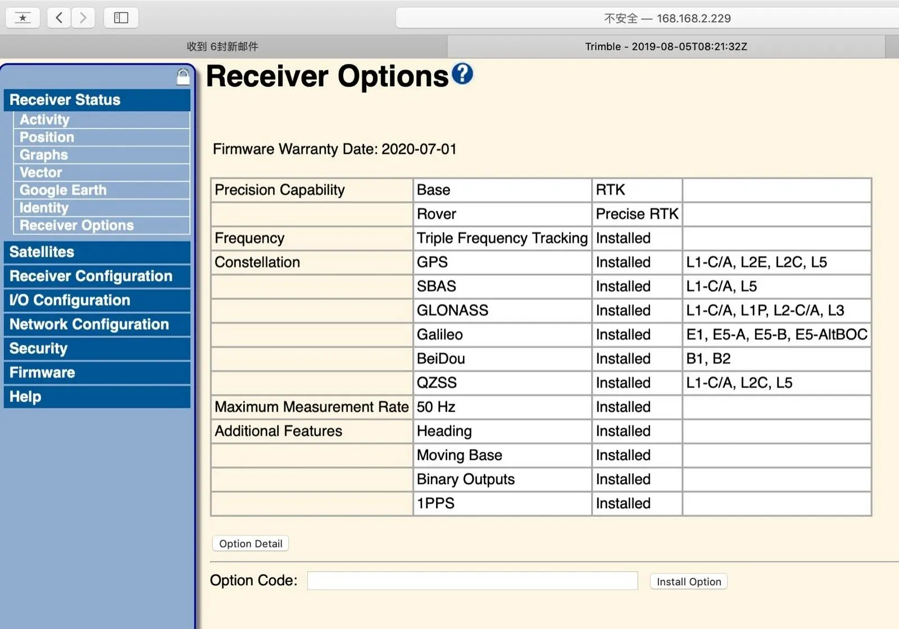Viewport: 899px width, 629px height.
Task: Go forward with the browser forward arrow
Action: [83, 18]
